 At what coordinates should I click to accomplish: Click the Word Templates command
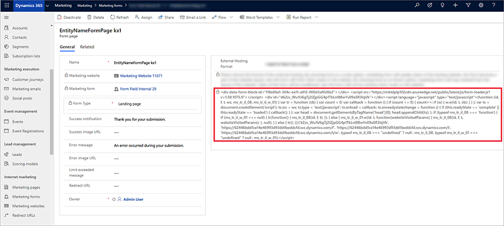[256, 17]
